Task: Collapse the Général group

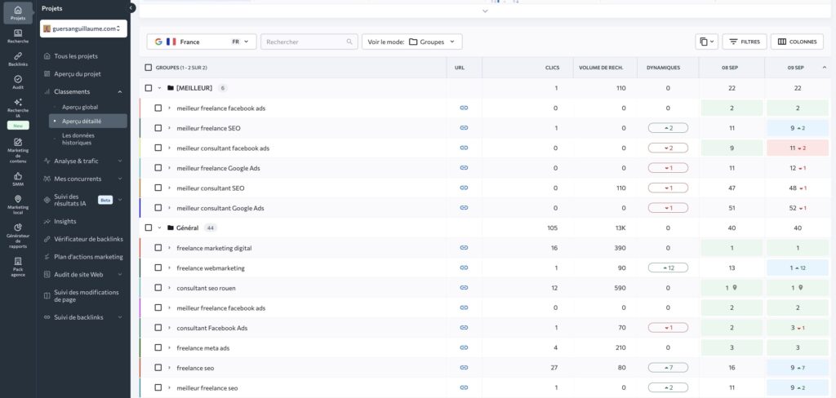Action: (159, 228)
